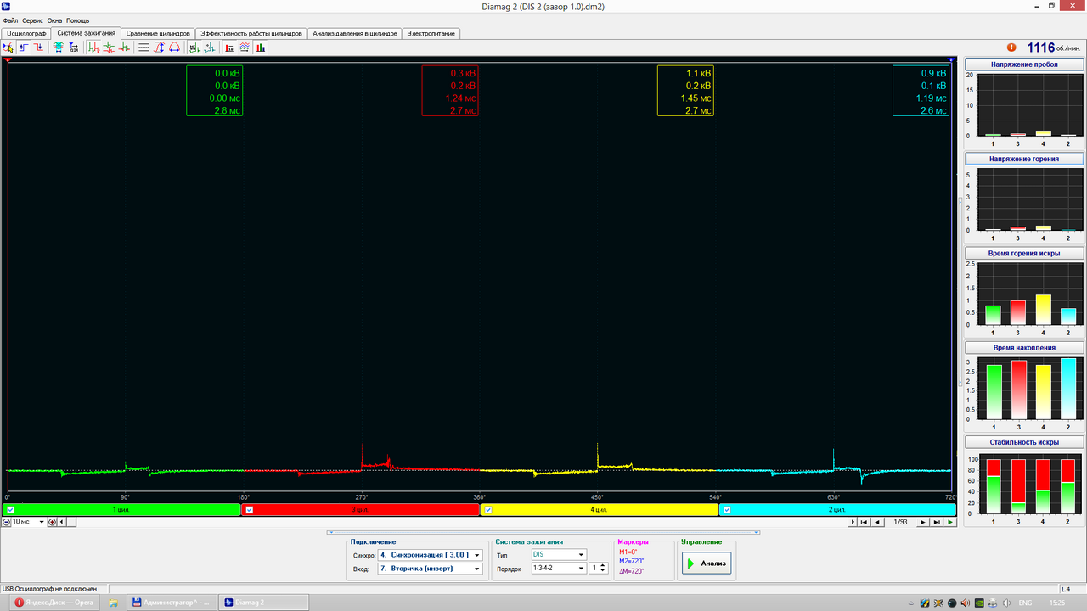Click the horizontal lines grid icon
Screen dimensions: 1087x611
tap(144, 48)
